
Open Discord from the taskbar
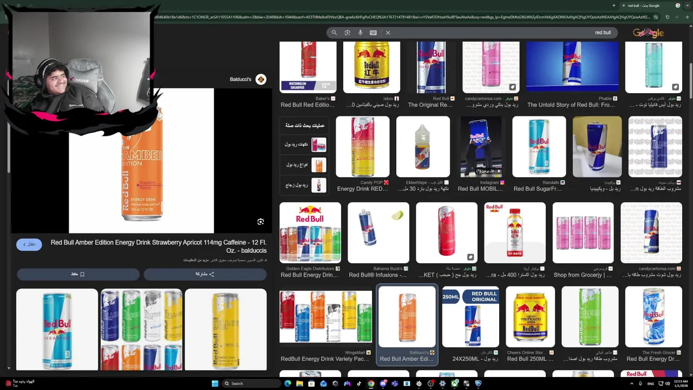point(383,383)
